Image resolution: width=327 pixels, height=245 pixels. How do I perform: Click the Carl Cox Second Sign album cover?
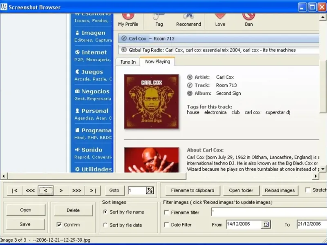(x=152, y=101)
